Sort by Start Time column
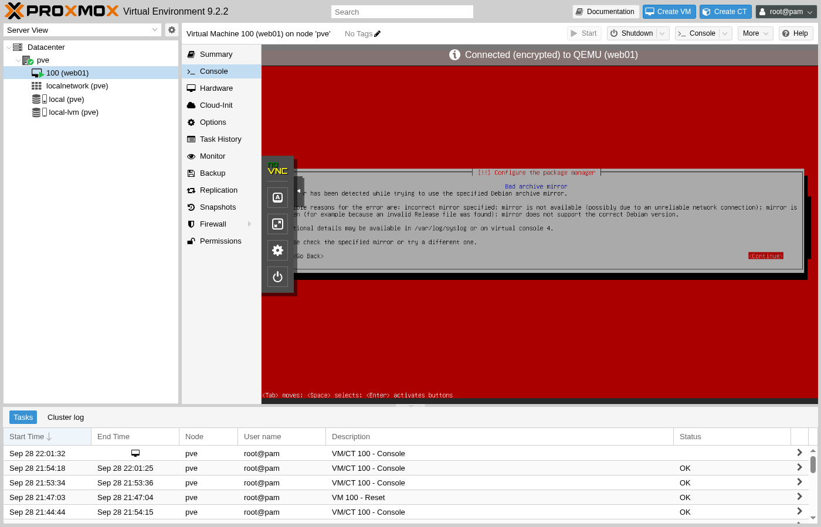821x527 pixels. coord(47,437)
